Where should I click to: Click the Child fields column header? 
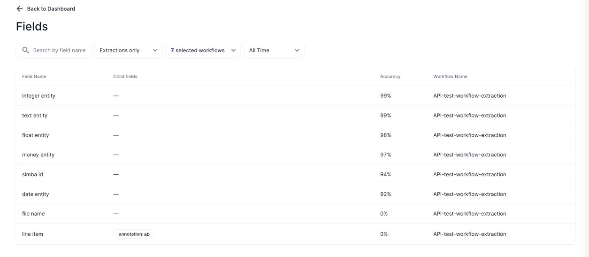point(125,77)
